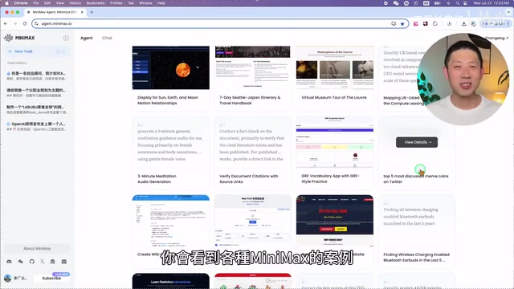Open the Chrome profile avatar
Viewport: 514px width, 289px height.
473,23
